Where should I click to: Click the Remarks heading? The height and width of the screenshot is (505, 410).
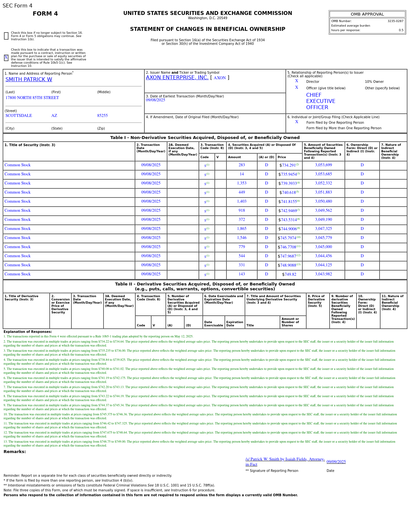(x=15, y=452)
